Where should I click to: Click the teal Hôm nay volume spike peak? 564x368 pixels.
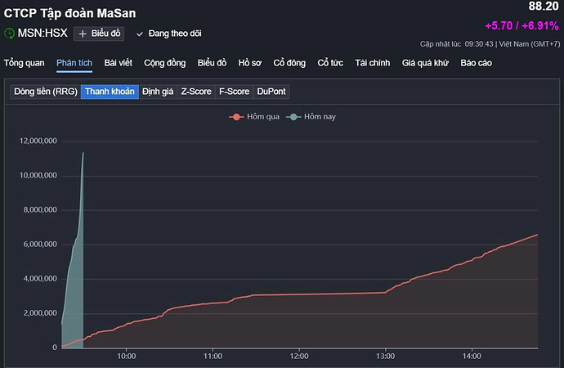[83, 153]
